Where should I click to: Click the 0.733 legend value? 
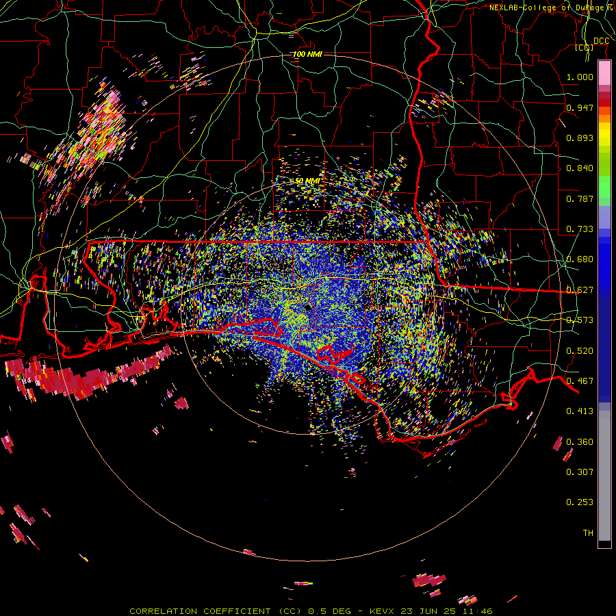point(580,229)
